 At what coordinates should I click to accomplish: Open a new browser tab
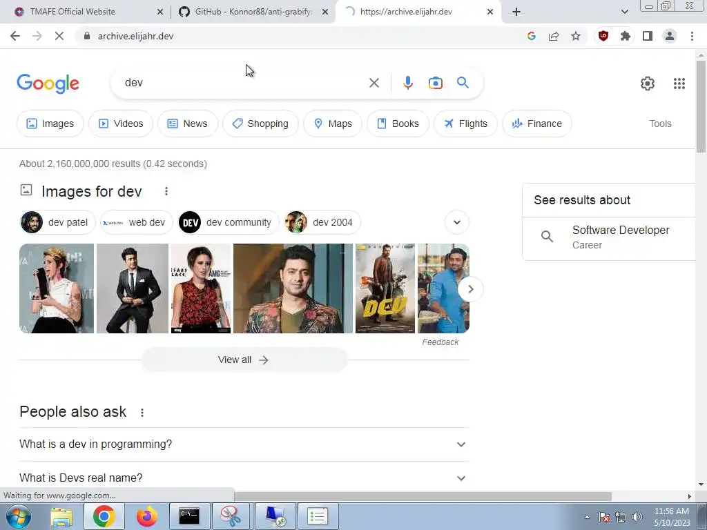tap(516, 12)
